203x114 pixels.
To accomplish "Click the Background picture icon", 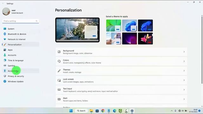I will tap(59, 52).
